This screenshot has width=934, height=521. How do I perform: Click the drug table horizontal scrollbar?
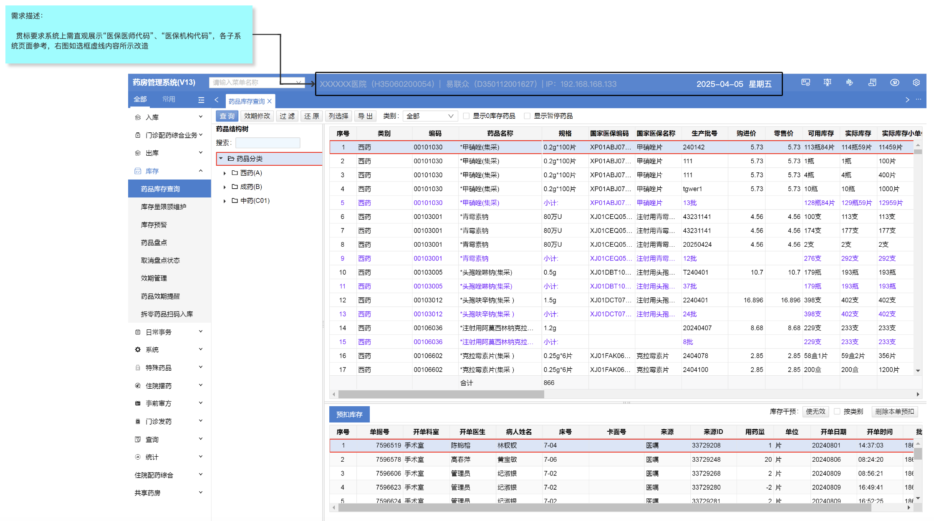(441, 395)
